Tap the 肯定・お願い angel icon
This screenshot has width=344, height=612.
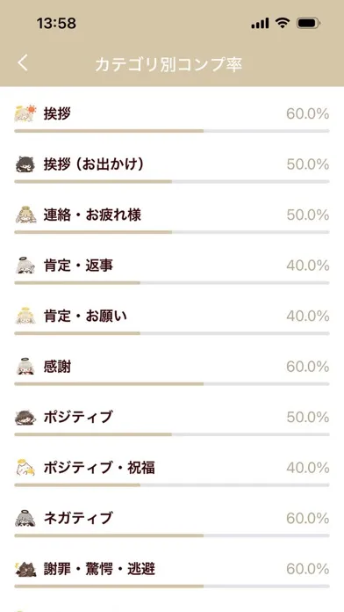coord(25,317)
